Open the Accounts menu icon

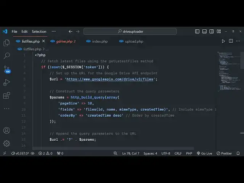(6, 130)
